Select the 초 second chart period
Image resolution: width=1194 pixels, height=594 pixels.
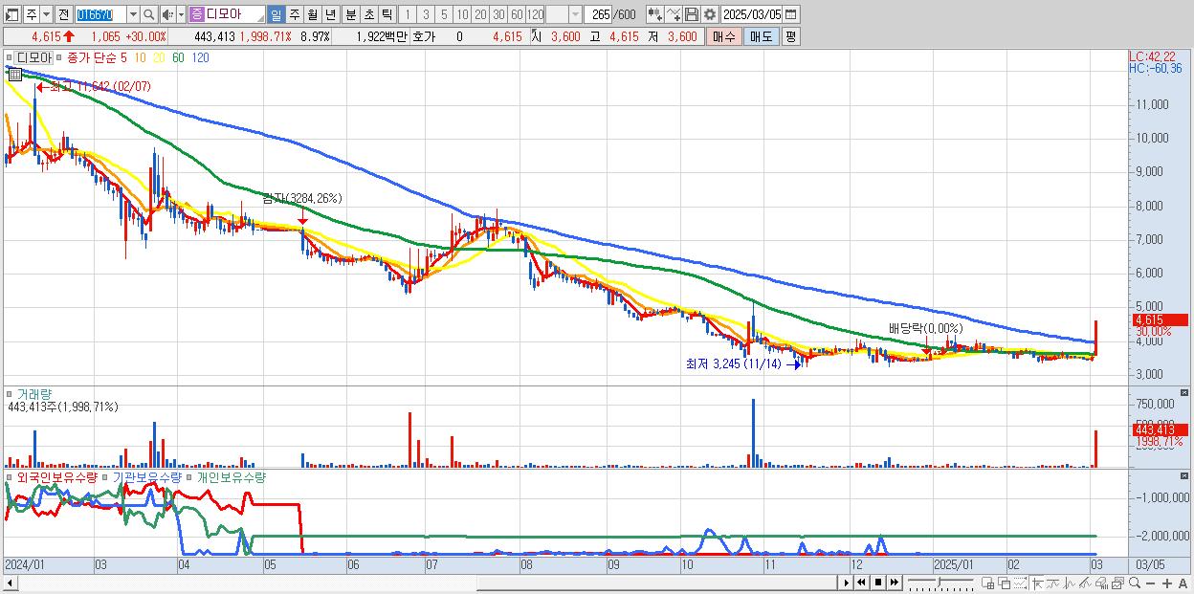(368, 14)
